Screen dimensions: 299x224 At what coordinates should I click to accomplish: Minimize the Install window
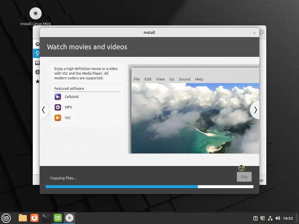click(254, 33)
